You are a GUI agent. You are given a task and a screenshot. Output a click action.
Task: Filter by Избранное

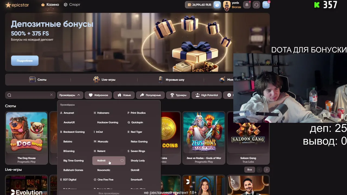pos(98,95)
